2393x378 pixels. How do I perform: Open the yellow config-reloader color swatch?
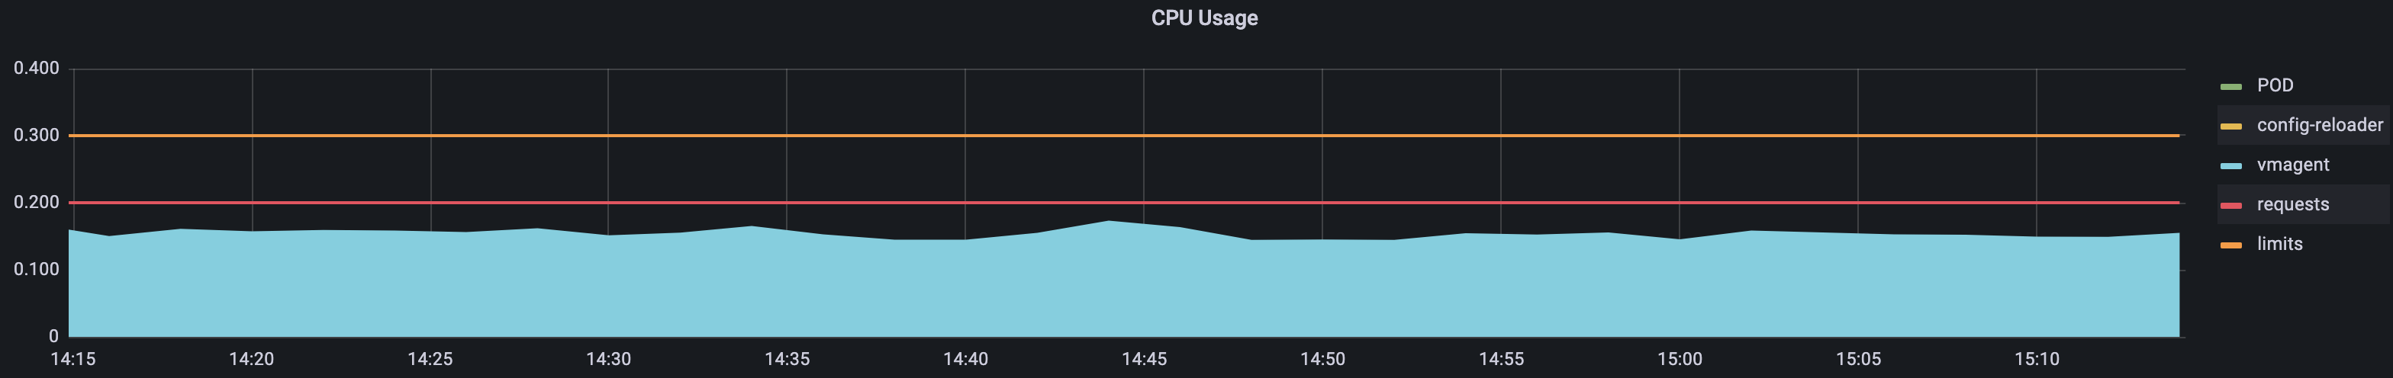click(x=2230, y=127)
